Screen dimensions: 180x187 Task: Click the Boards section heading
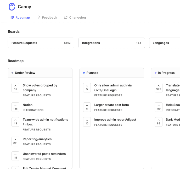tap(14, 32)
